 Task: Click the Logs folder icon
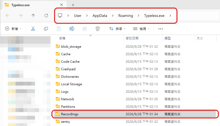click(x=58, y=91)
